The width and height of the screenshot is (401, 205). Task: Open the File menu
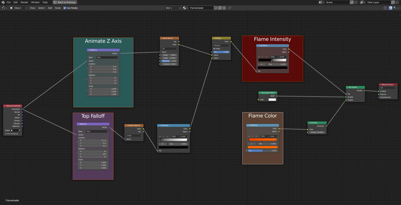tap(9, 2)
